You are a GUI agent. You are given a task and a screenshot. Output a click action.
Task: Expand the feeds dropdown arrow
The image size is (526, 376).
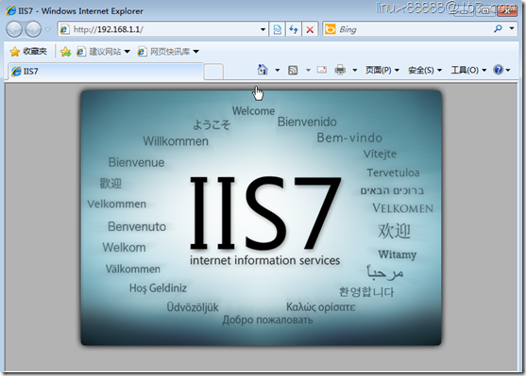pos(308,70)
